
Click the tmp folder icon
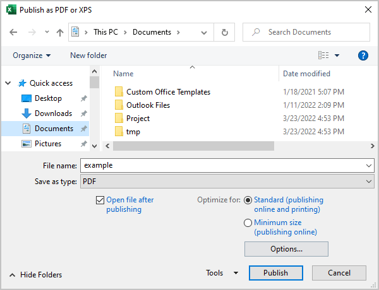click(119, 132)
